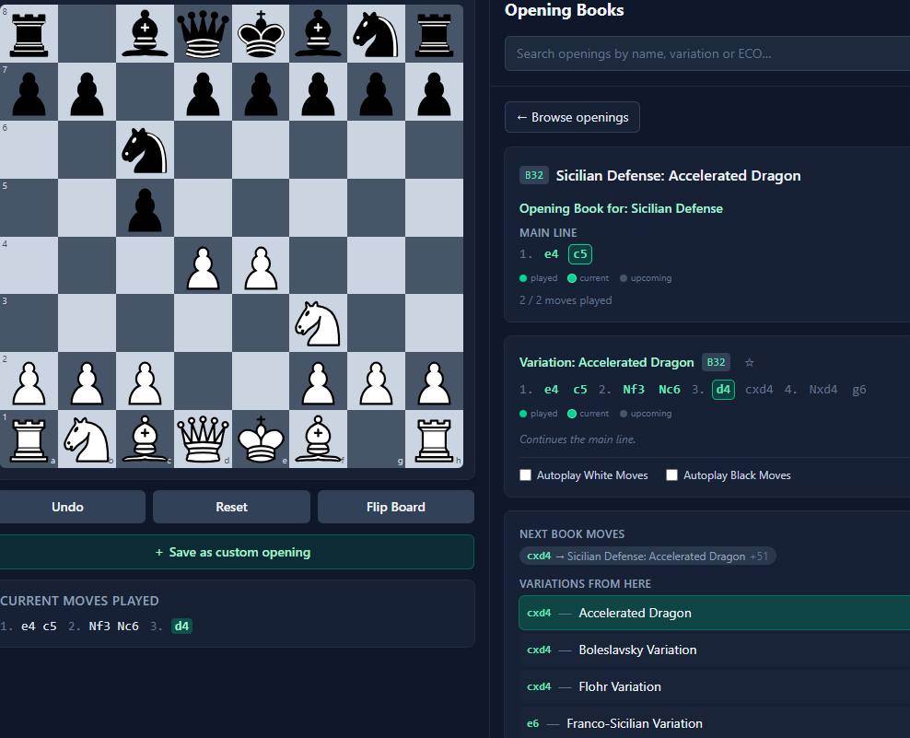Image resolution: width=910 pixels, height=738 pixels.
Task: Select the black pawn on d7
Action: 203,92
